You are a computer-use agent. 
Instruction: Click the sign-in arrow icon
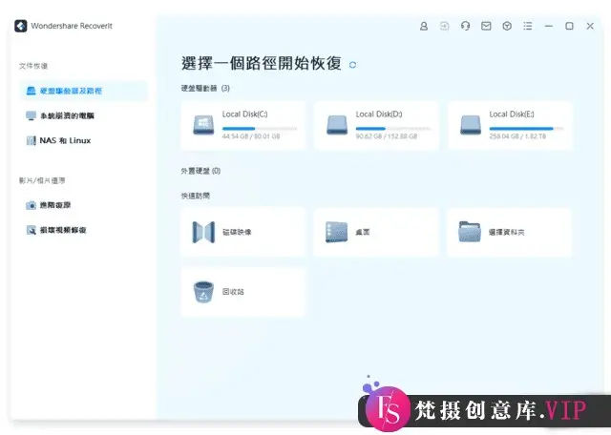click(444, 26)
